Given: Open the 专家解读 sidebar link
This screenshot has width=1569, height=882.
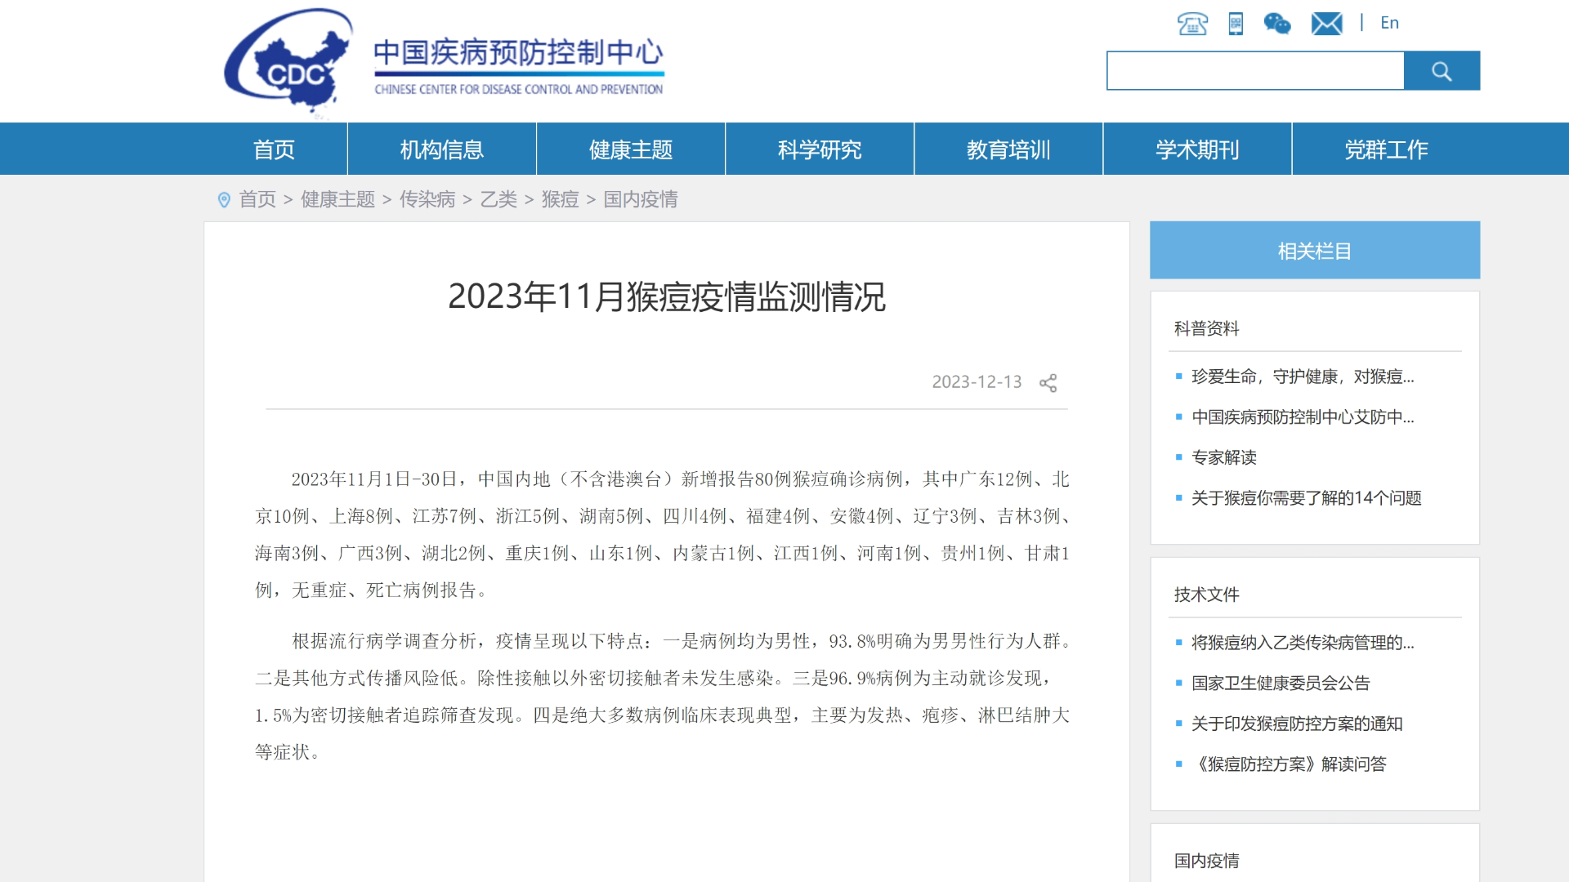Looking at the screenshot, I should tap(1224, 458).
